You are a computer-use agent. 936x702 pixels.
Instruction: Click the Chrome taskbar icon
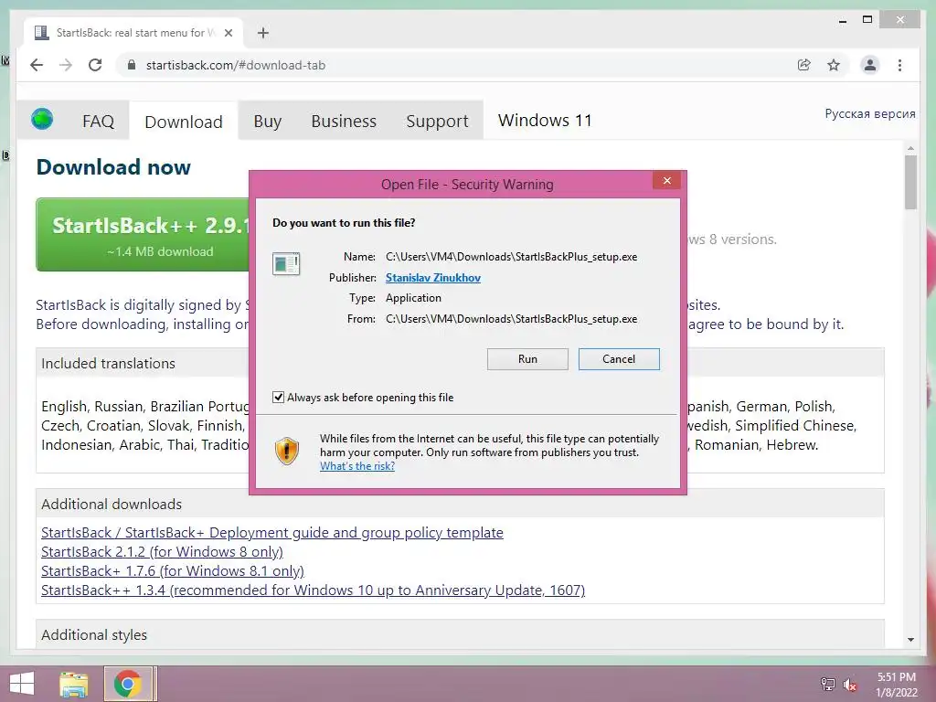pyautogui.click(x=128, y=684)
